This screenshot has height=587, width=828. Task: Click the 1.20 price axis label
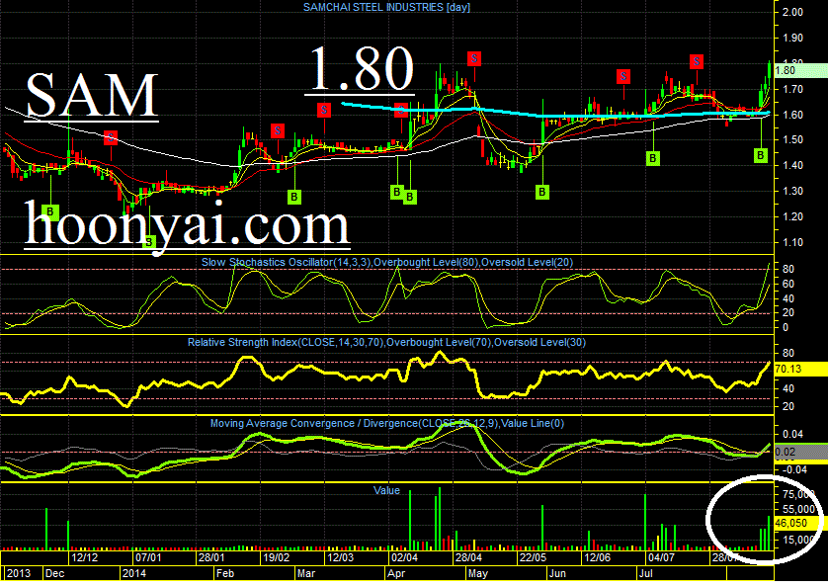click(792, 216)
